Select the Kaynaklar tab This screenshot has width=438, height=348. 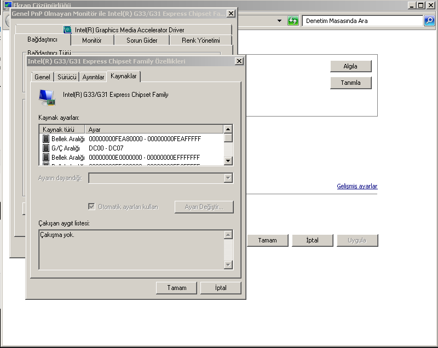[x=124, y=76]
